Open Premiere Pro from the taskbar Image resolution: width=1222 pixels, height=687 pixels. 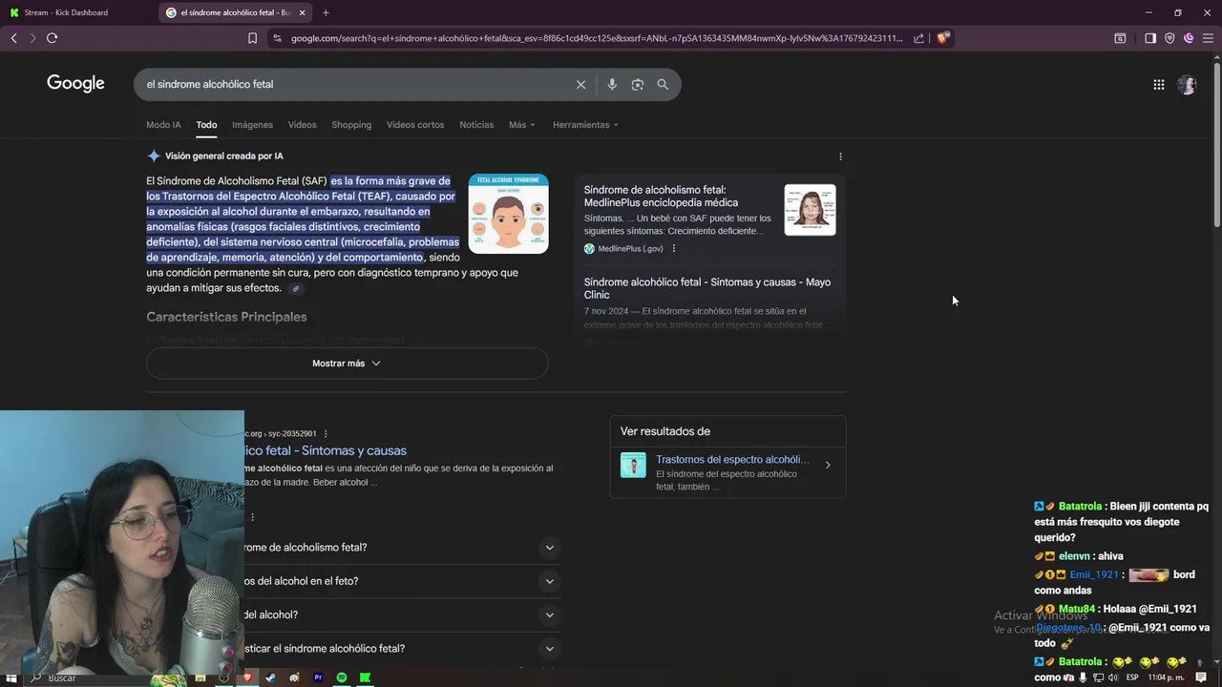318,677
